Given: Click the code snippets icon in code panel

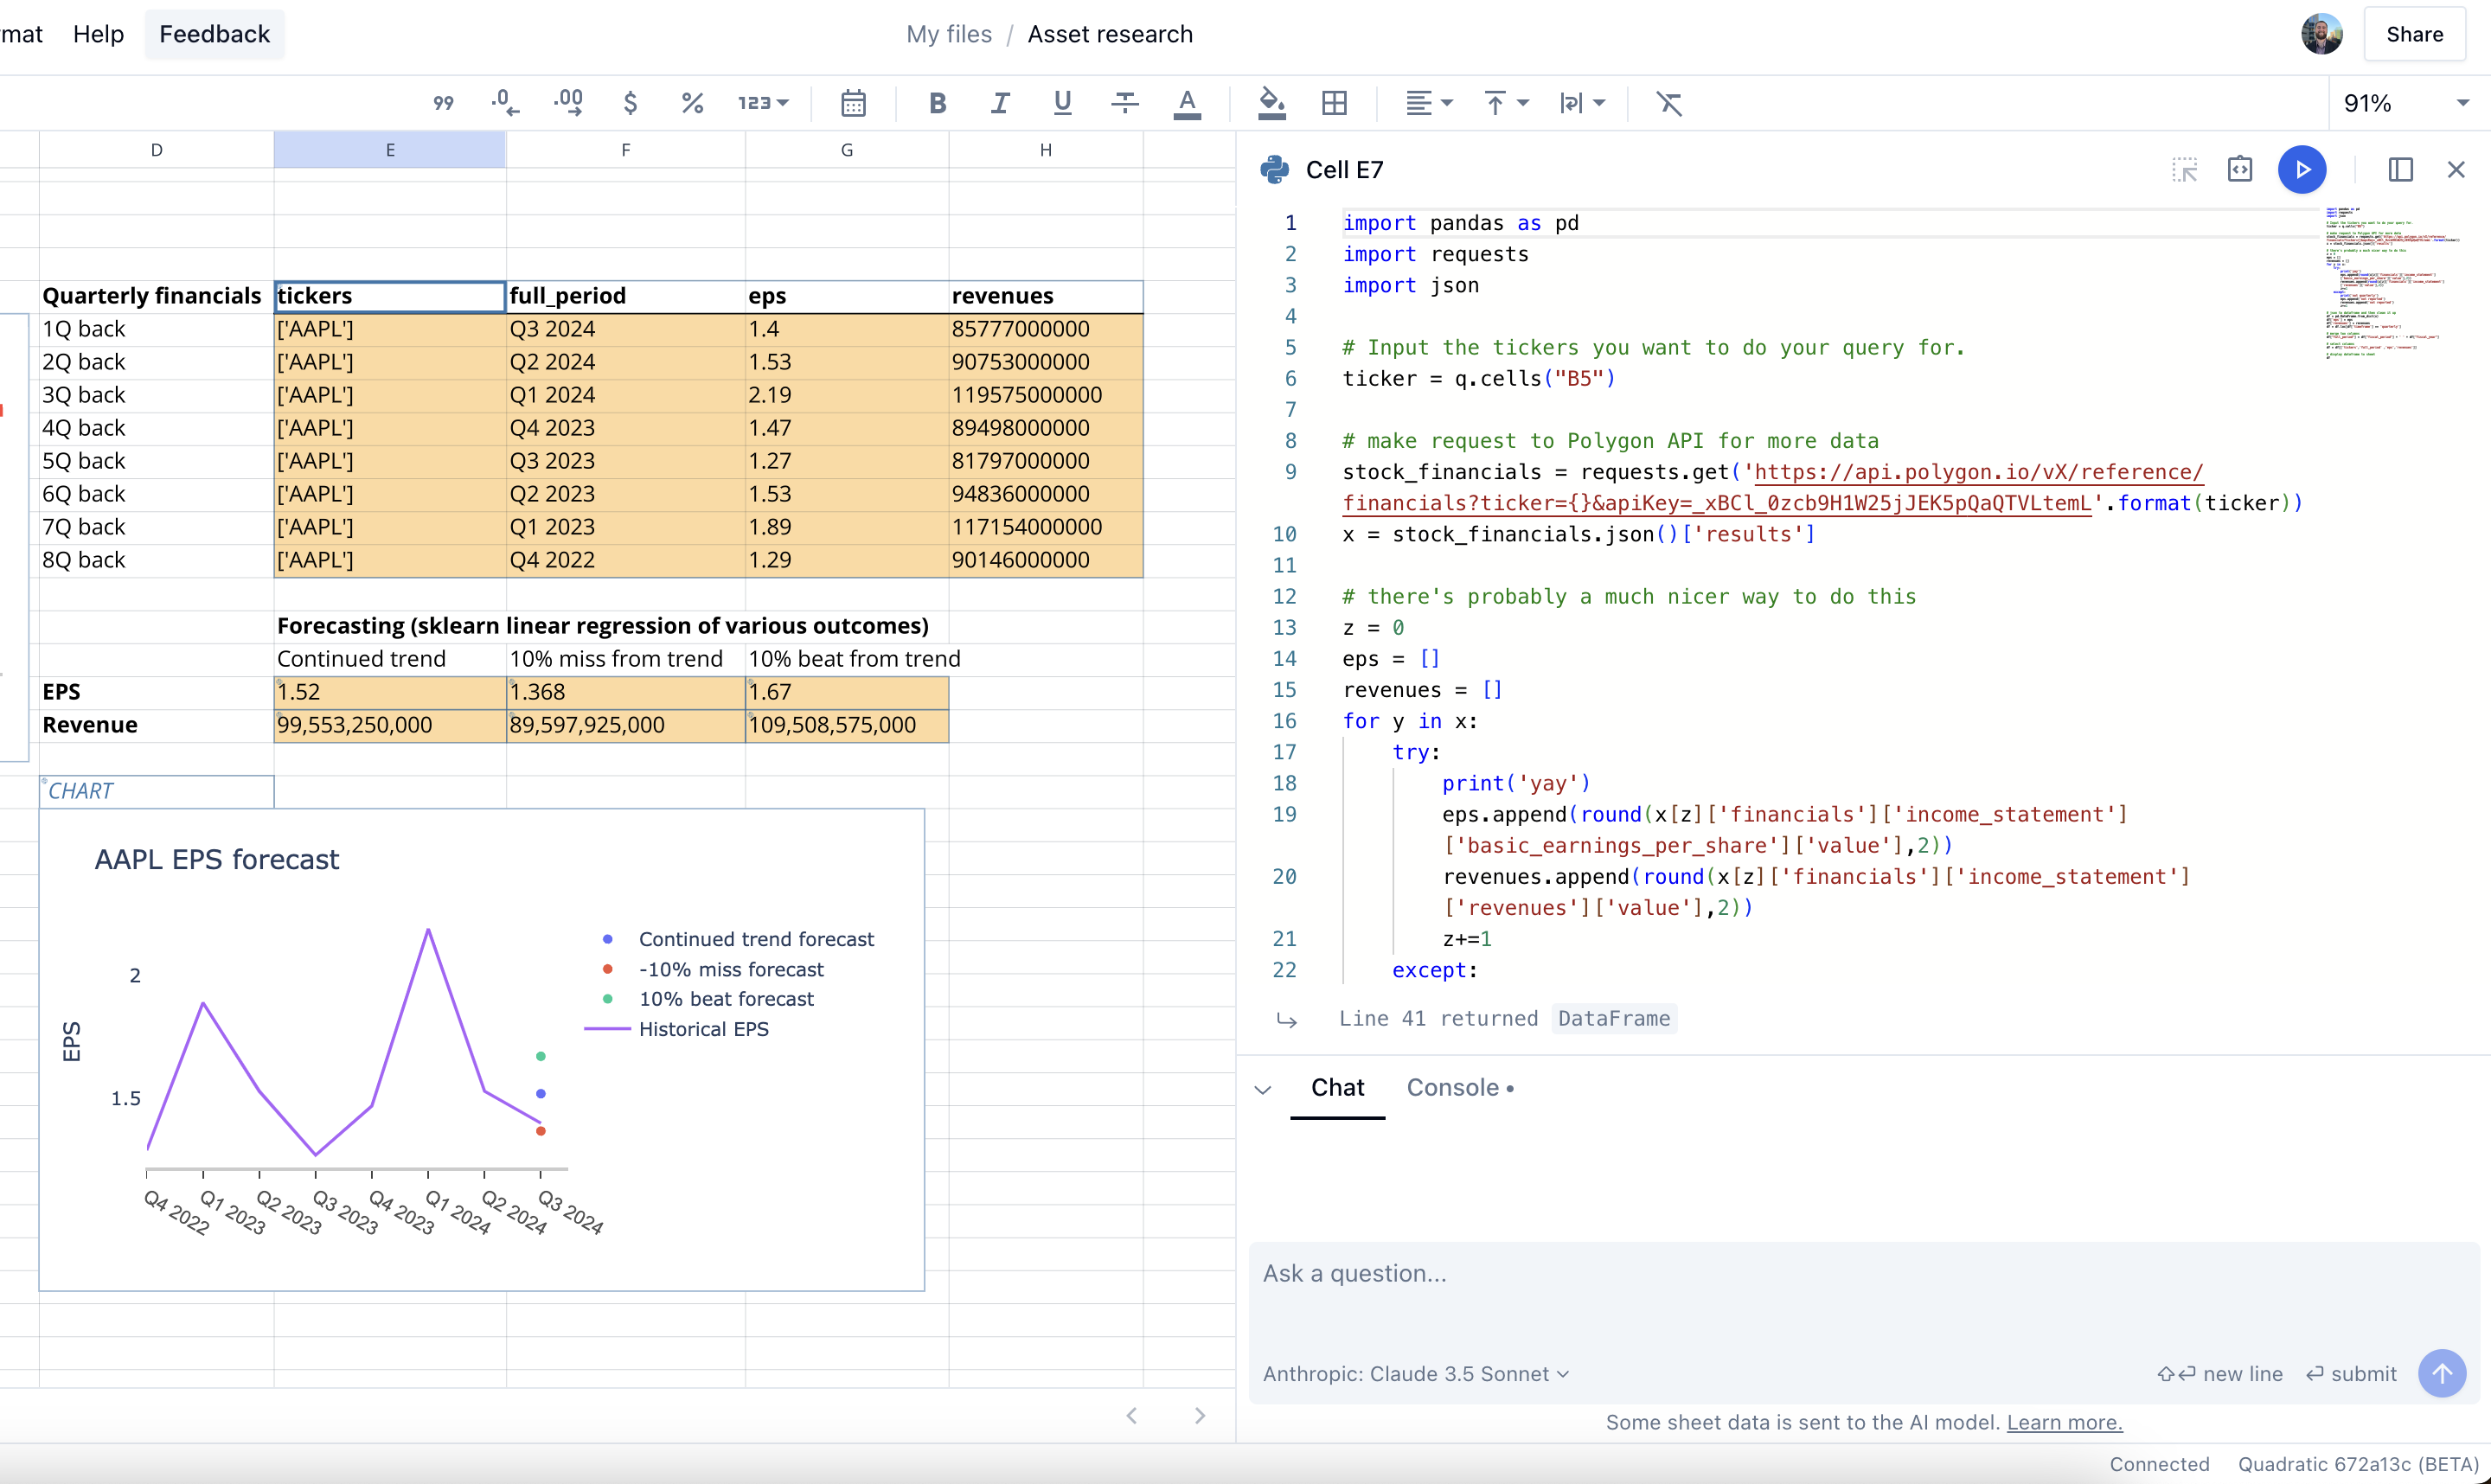Looking at the screenshot, I should point(2240,170).
